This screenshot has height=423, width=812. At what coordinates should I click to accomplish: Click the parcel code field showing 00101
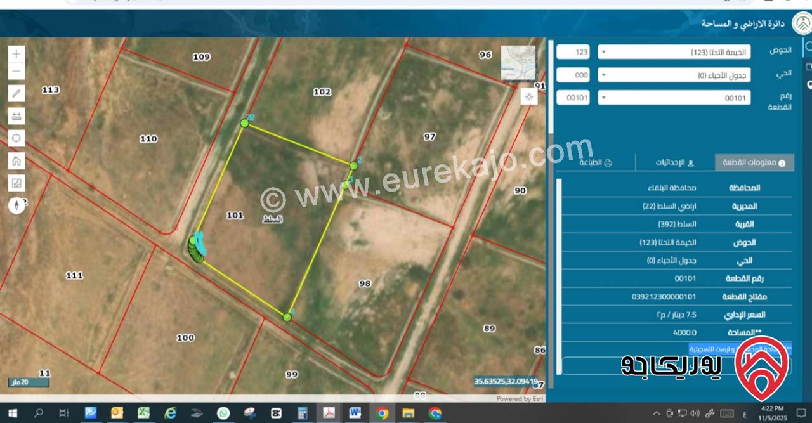[x=573, y=98]
